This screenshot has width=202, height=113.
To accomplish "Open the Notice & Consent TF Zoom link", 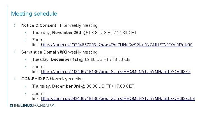I will pos(117,45).
